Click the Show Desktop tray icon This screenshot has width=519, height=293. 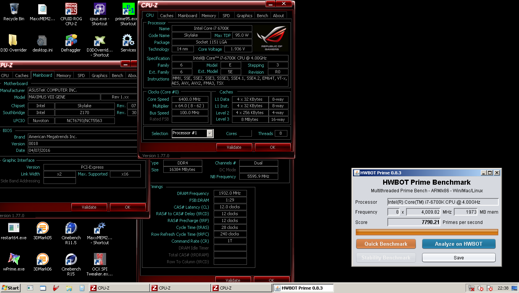click(x=515, y=288)
